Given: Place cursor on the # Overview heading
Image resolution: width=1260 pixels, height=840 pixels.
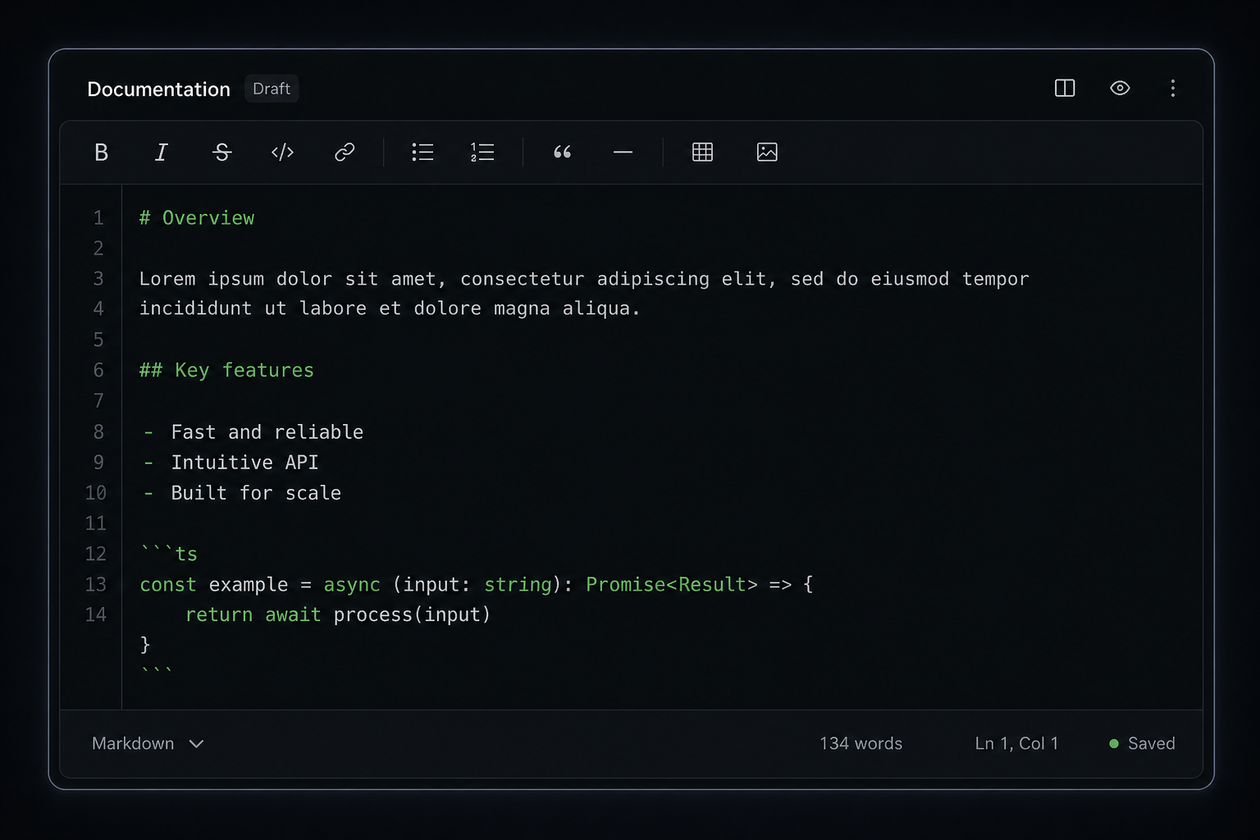Looking at the screenshot, I should point(197,218).
